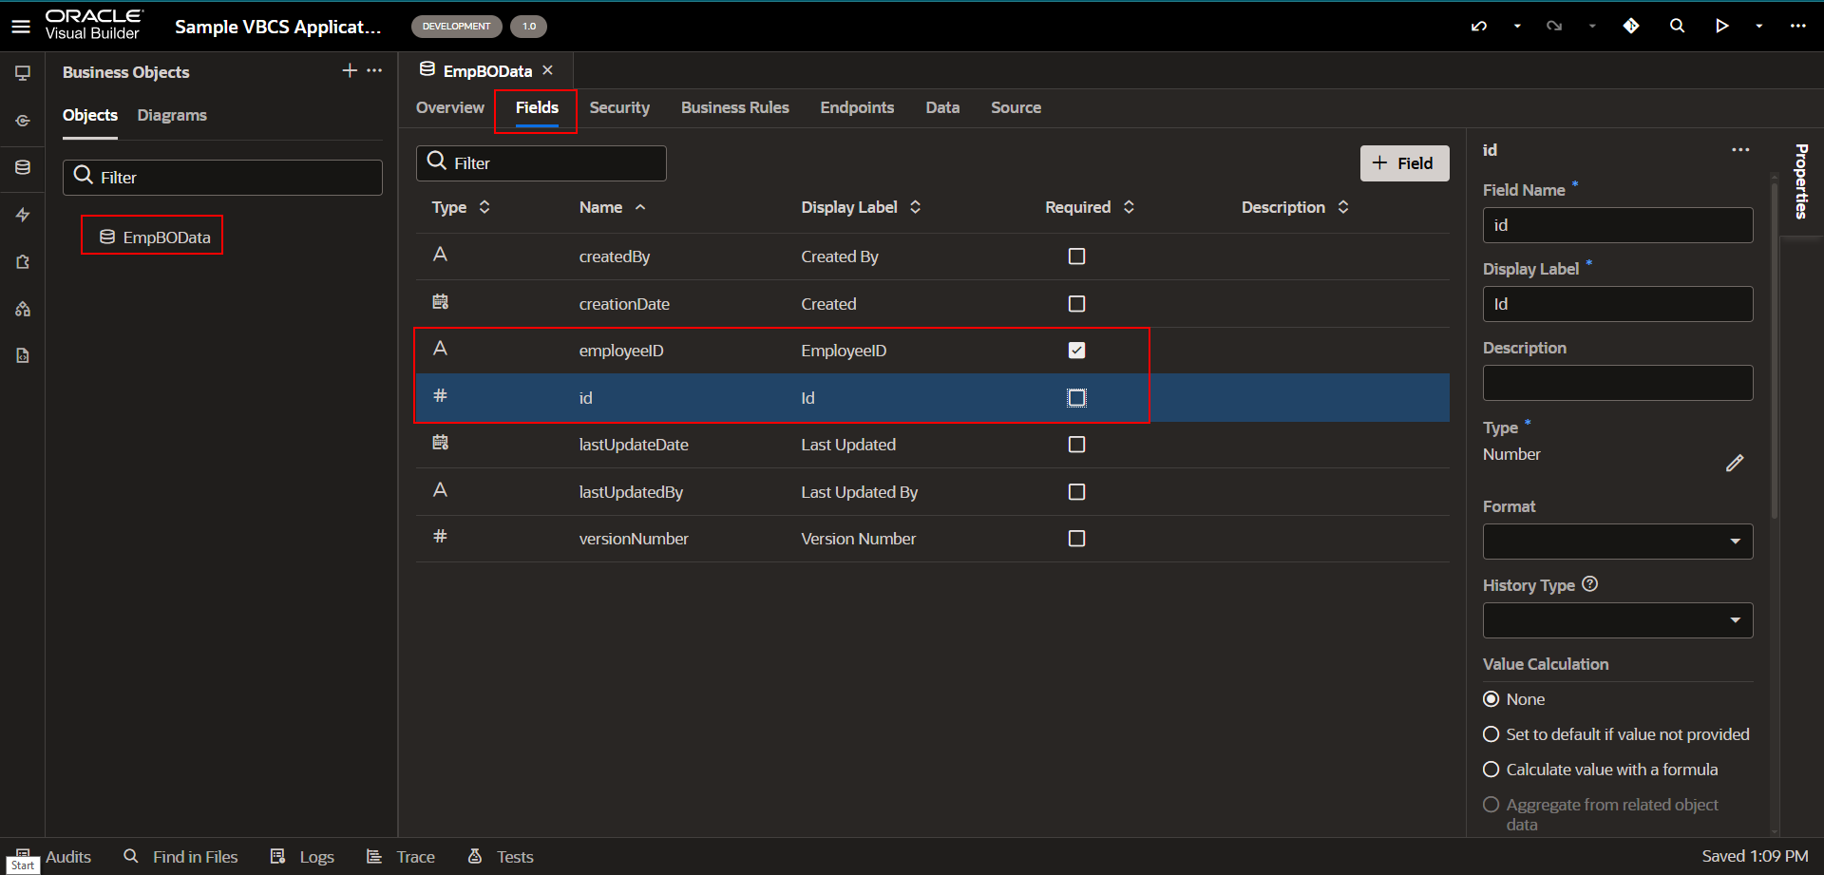This screenshot has height=875, width=1824.
Task: Toggle Required checkbox for creationDate
Action: pos(1076,304)
